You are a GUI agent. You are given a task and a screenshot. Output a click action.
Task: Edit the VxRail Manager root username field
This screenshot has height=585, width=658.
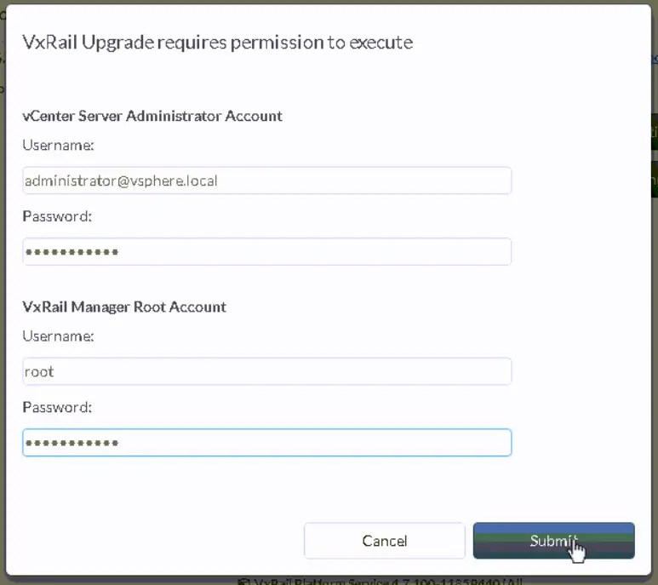267,371
